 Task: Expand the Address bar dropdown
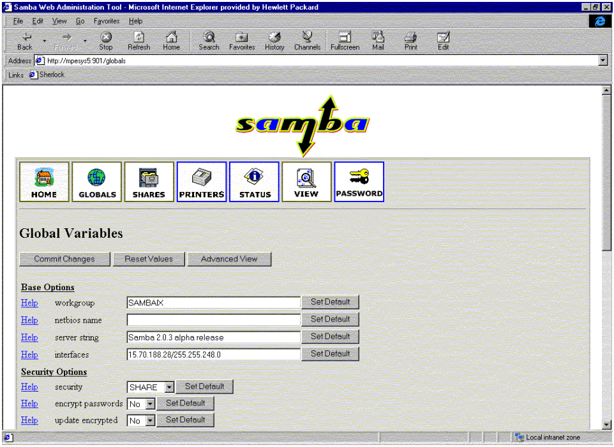(x=603, y=61)
